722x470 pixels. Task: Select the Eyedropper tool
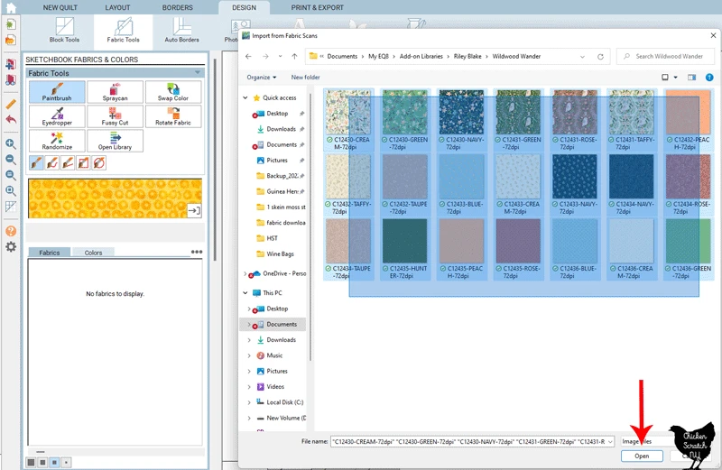tap(57, 116)
